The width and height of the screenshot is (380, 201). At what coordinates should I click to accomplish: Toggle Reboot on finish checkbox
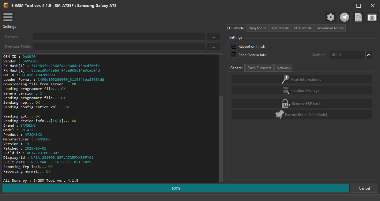click(234, 46)
